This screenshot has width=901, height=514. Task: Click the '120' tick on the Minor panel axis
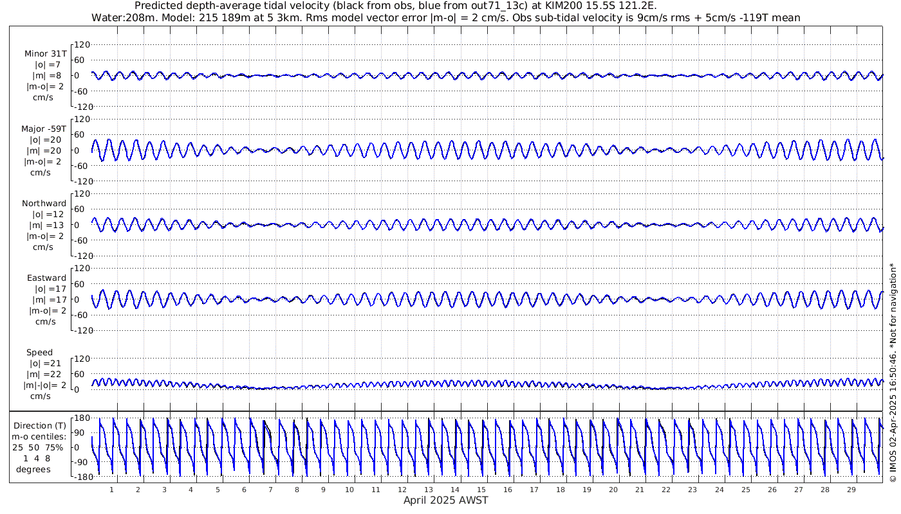pos(82,44)
